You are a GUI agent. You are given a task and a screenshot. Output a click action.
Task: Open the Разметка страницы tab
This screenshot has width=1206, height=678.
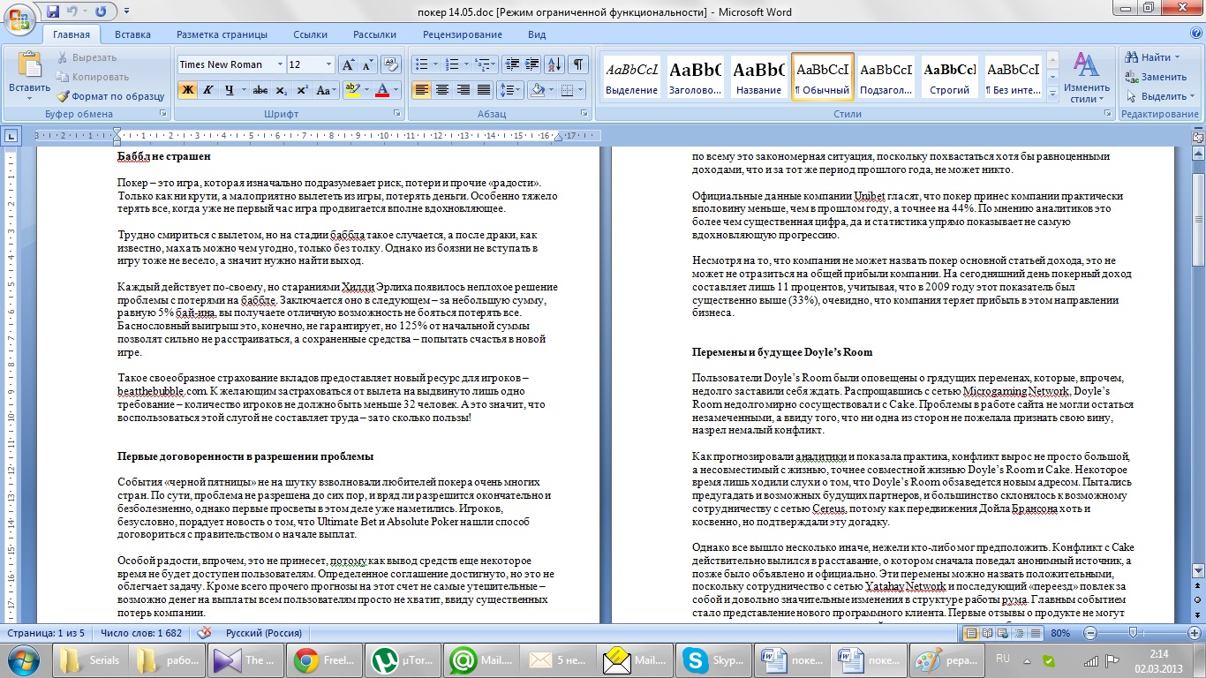click(222, 35)
